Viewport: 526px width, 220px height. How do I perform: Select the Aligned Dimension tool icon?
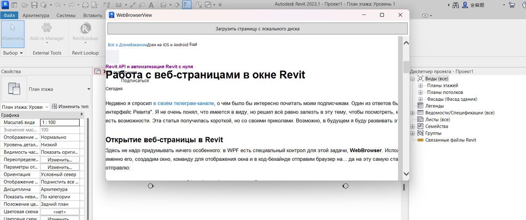click(x=132, y=5)
